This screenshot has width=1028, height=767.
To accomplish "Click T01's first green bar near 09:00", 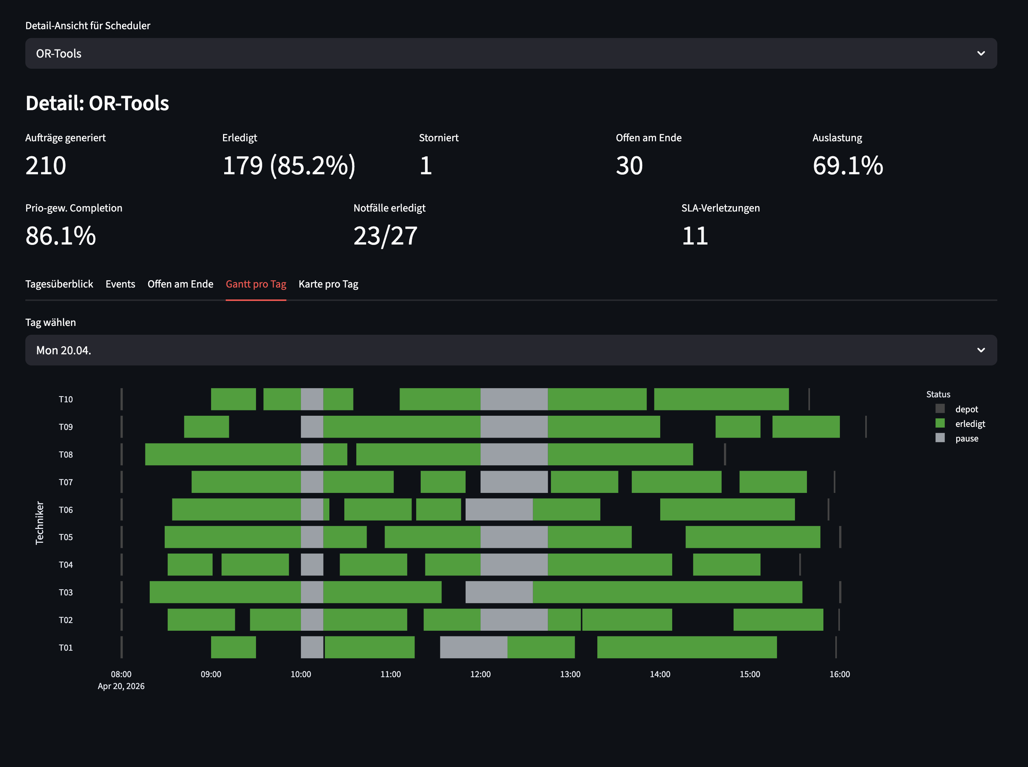I will click(233, 647).
